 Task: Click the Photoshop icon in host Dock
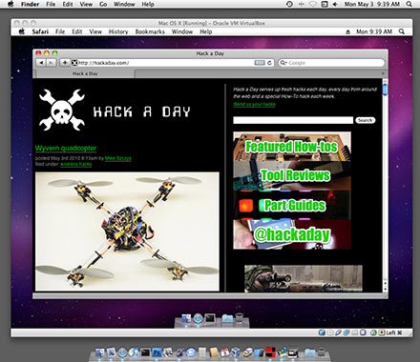pyautogui.click(x=157, y=352)
